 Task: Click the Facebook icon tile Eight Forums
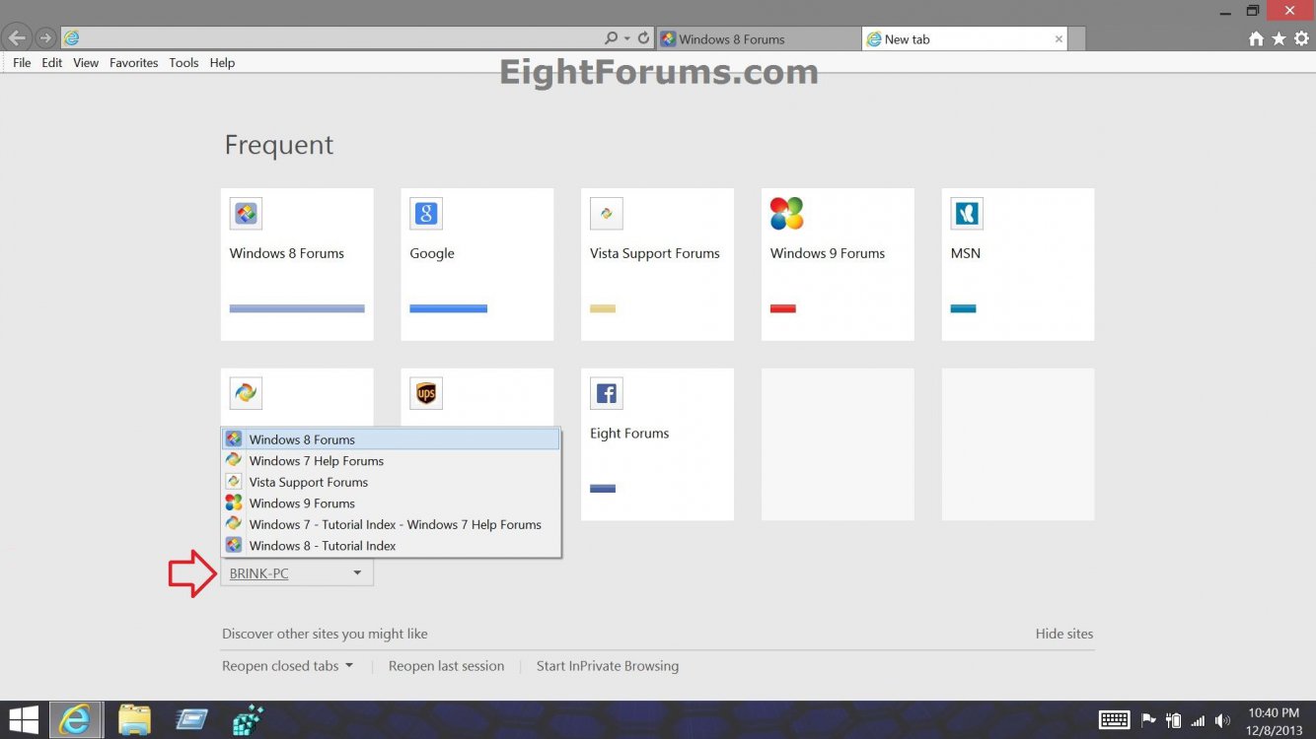(657, 443)
